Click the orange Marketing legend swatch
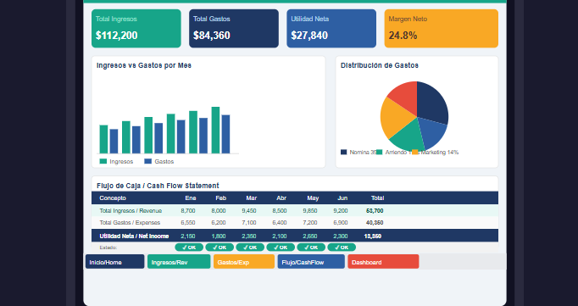578x306 pixels. (415, 153)
